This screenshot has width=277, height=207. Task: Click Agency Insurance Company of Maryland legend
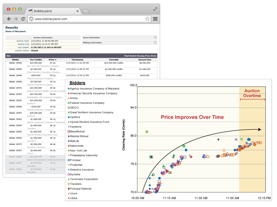pyautogui.click(x=93, y=88)
